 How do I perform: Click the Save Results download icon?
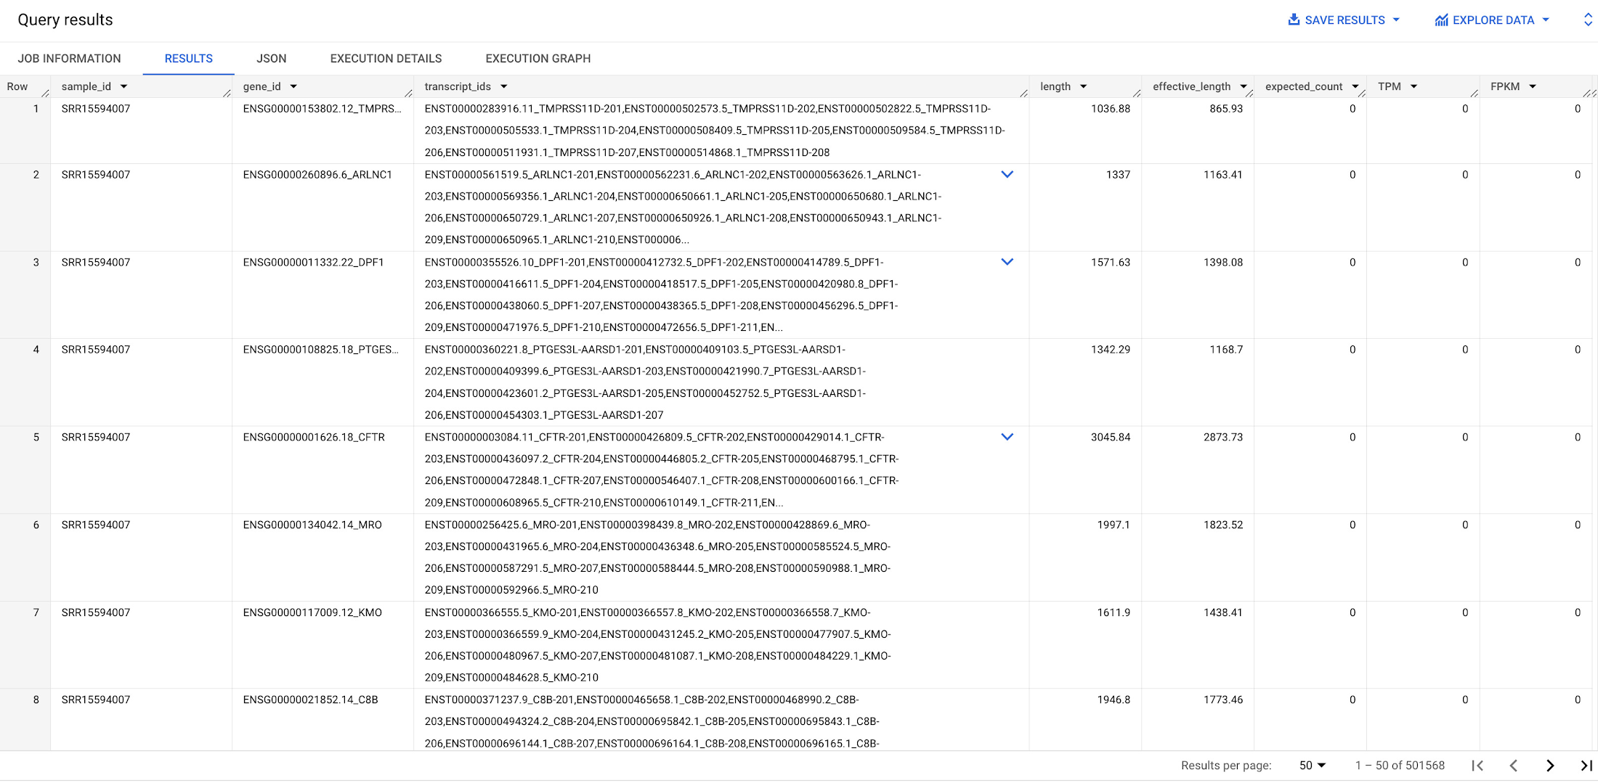point(1294,20)
